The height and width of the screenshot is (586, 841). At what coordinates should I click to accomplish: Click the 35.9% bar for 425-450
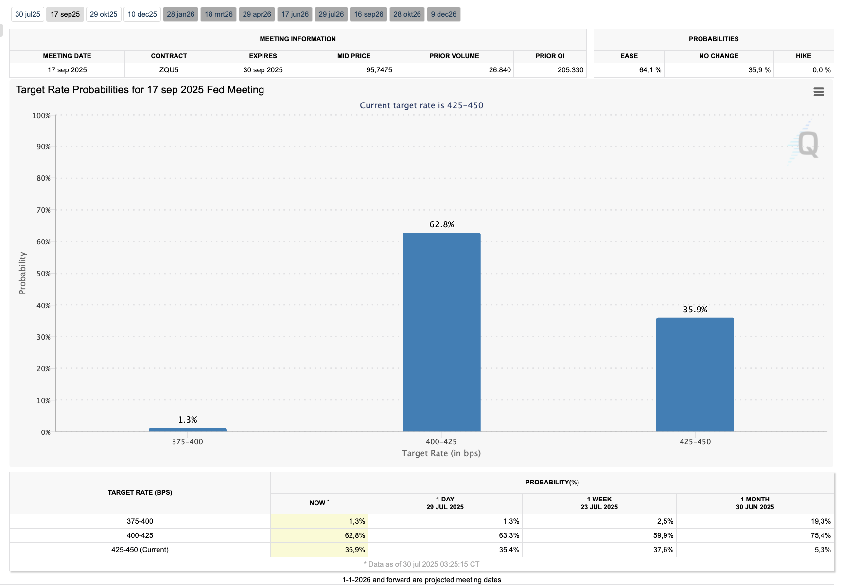pyautogui.click(x=695, y=375)
